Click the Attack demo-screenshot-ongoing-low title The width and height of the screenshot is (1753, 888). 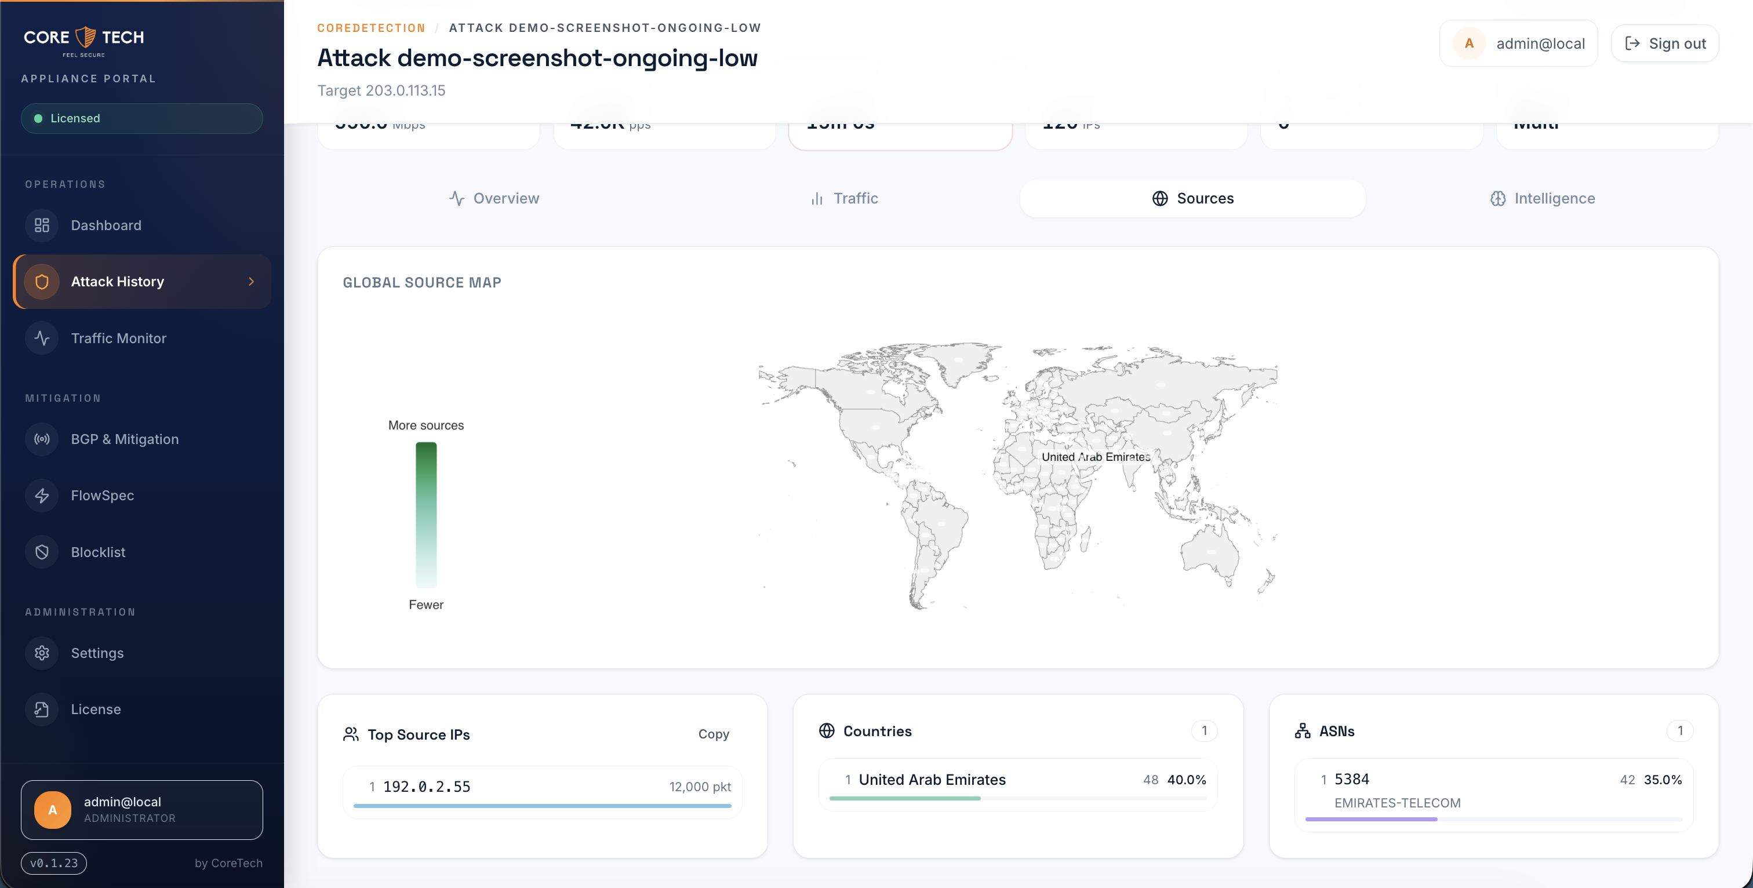point(537,58)
